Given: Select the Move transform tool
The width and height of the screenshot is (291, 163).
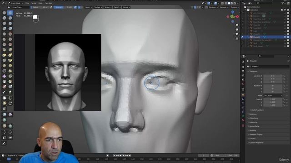Looking at the screenshot, I should pyautogui.click(x=4, y=132).
